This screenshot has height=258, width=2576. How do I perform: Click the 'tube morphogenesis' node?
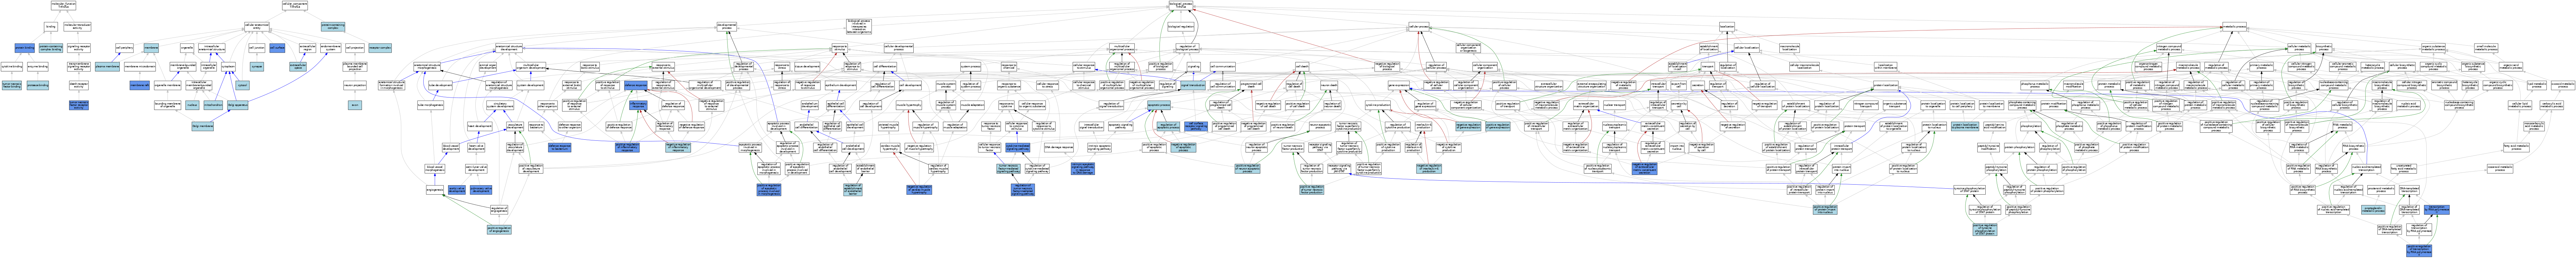pos(431,105)
